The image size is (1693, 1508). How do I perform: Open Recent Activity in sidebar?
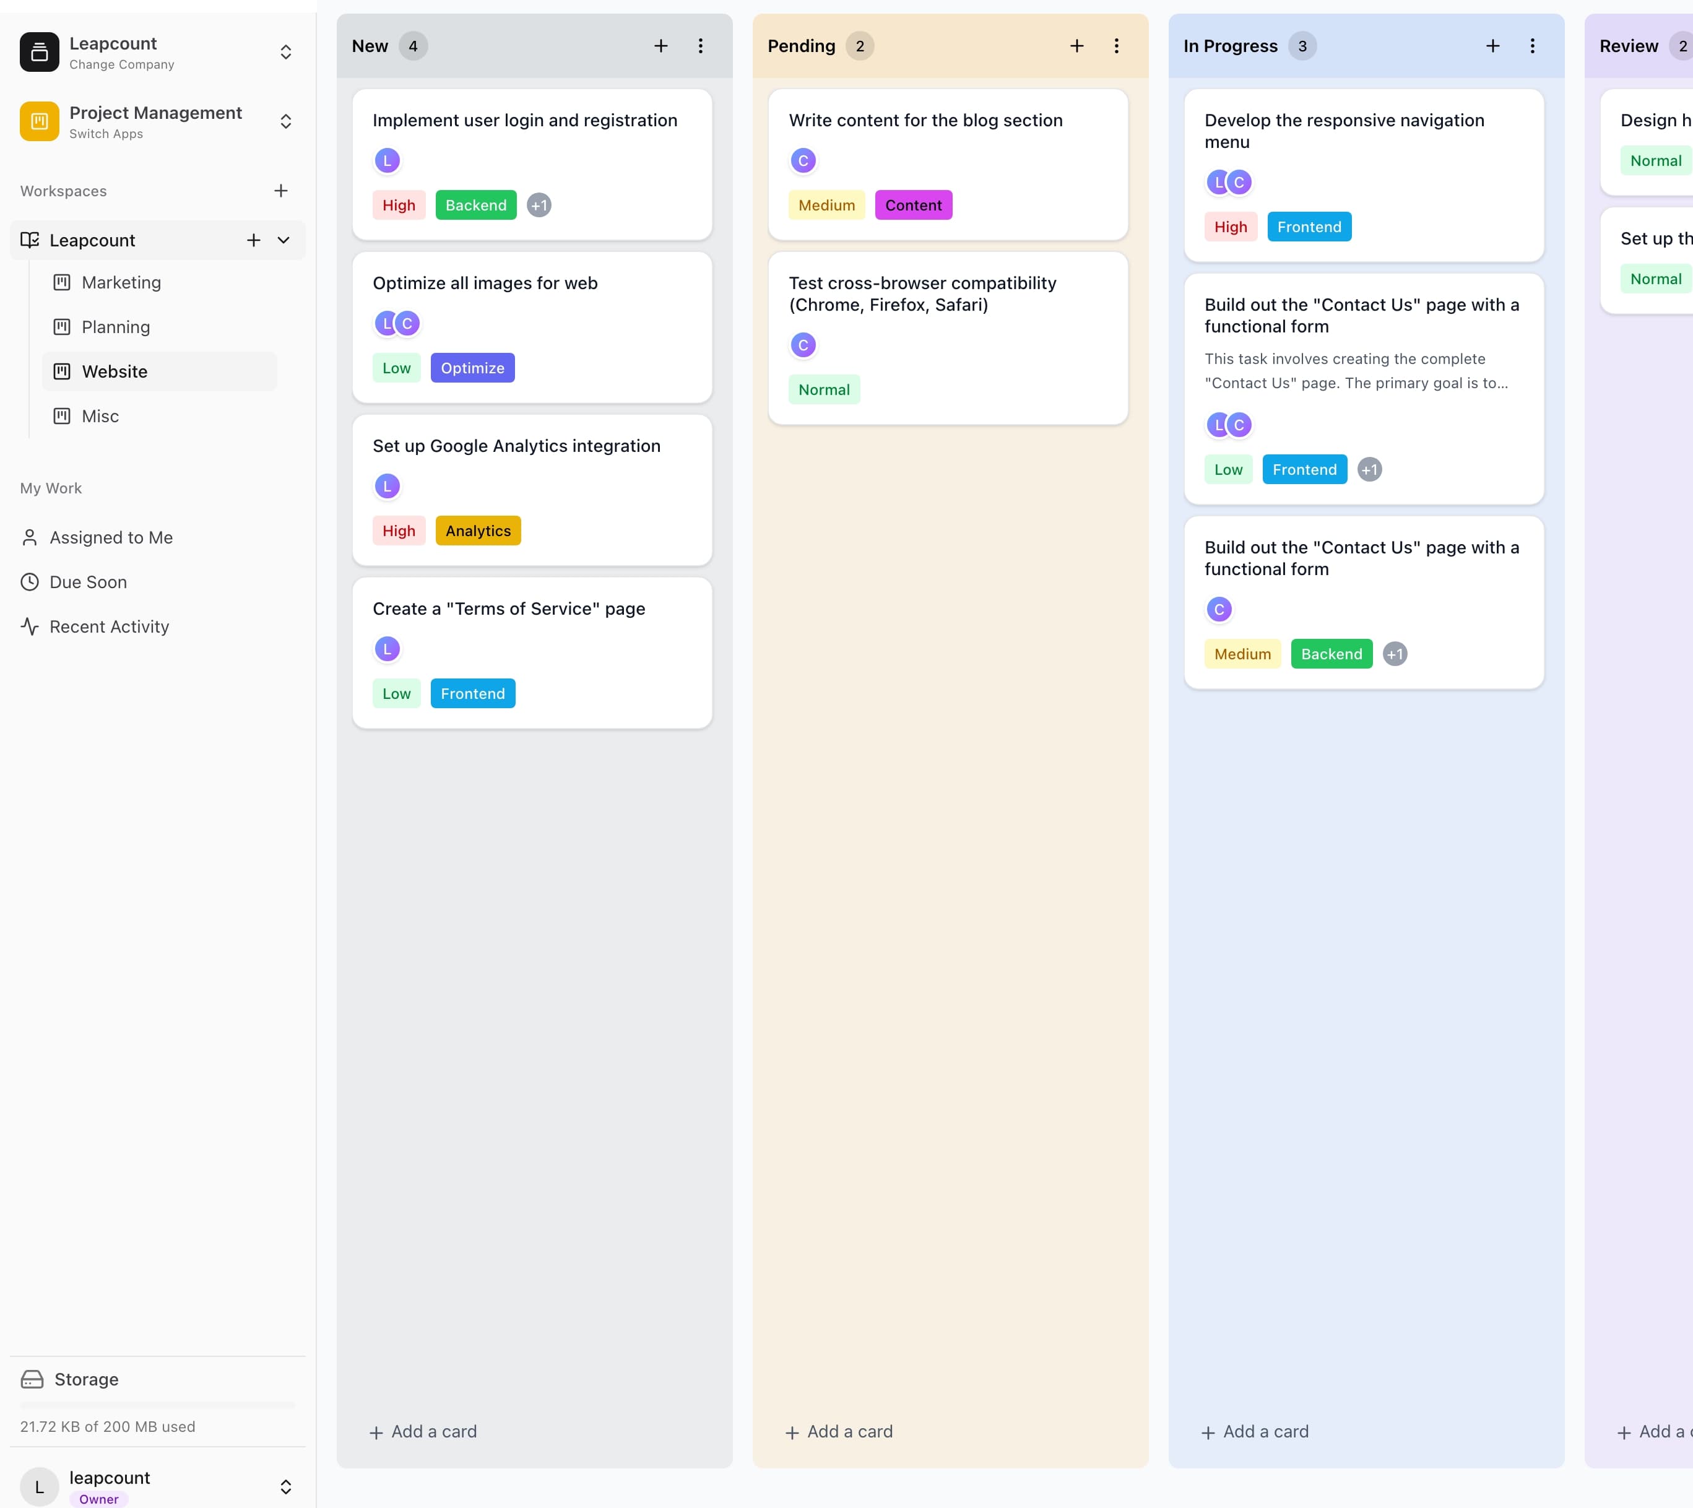tap(108, 626)
